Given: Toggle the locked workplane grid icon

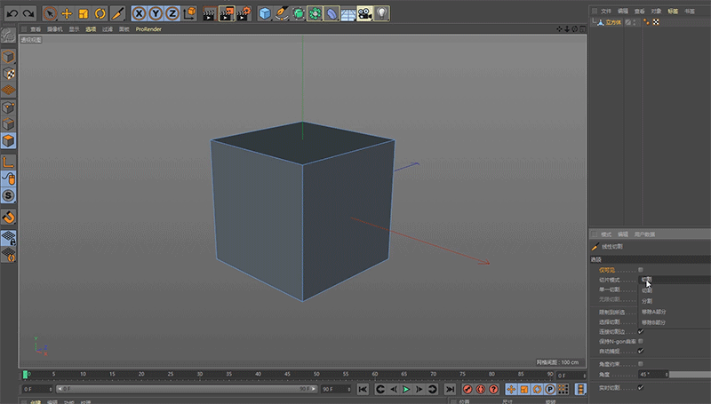Looking at the screenshot, I should pyautogui.click(x=8, y=238).
